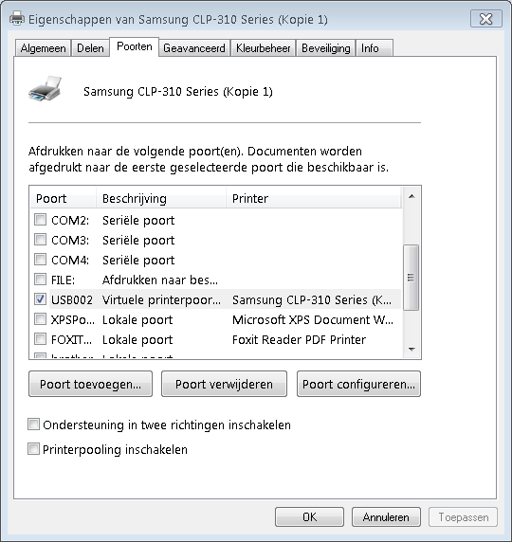512x542 pixels.
Task: Close the properties dialog with X
Action: coord(485,19)
